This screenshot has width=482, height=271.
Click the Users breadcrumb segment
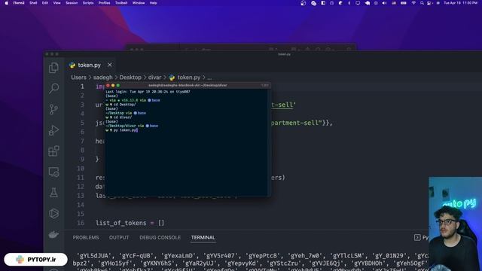(78, 78)
